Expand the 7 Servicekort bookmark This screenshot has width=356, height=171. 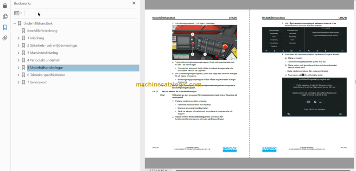[19, 82]
